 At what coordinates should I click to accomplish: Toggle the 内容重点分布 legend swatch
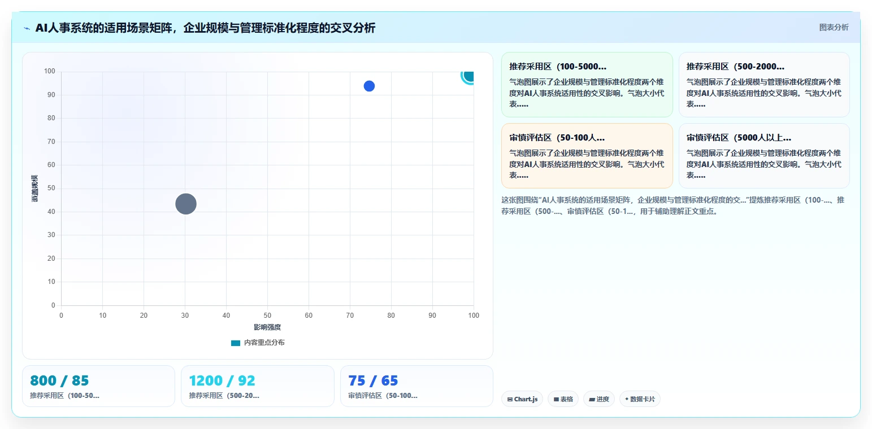pyautogui.click(x=236, y=343)
